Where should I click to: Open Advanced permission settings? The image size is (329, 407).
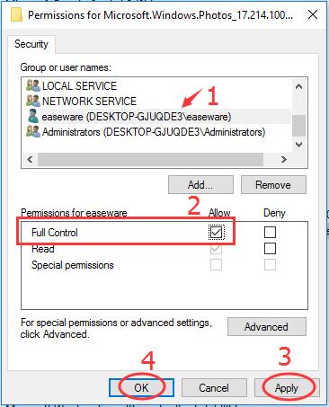[x=267, y=326]
